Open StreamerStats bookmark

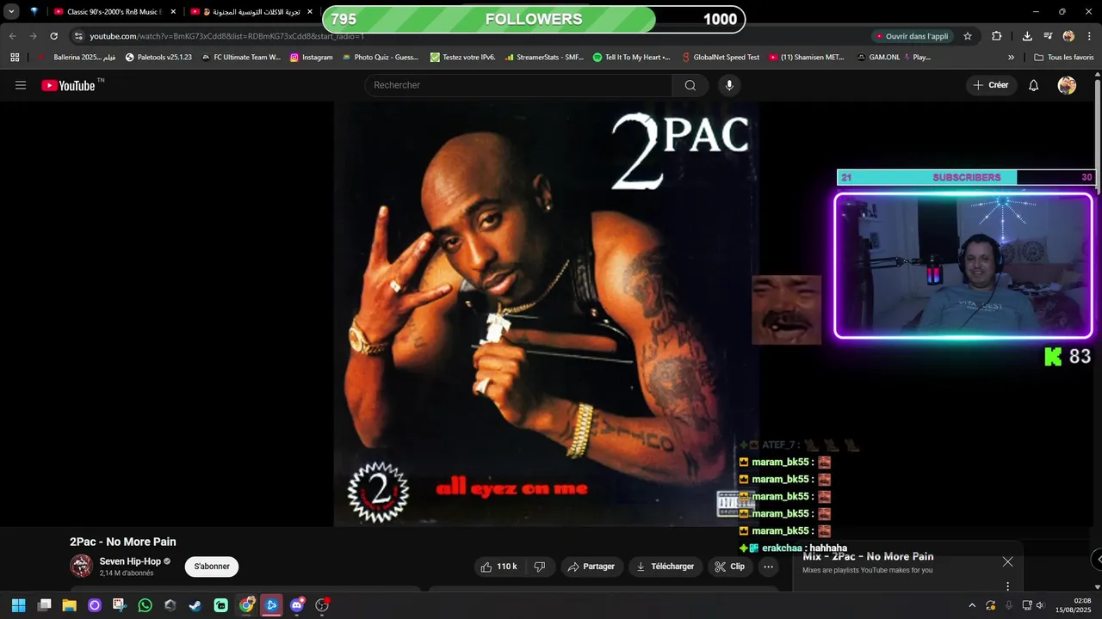pos(544,58)
